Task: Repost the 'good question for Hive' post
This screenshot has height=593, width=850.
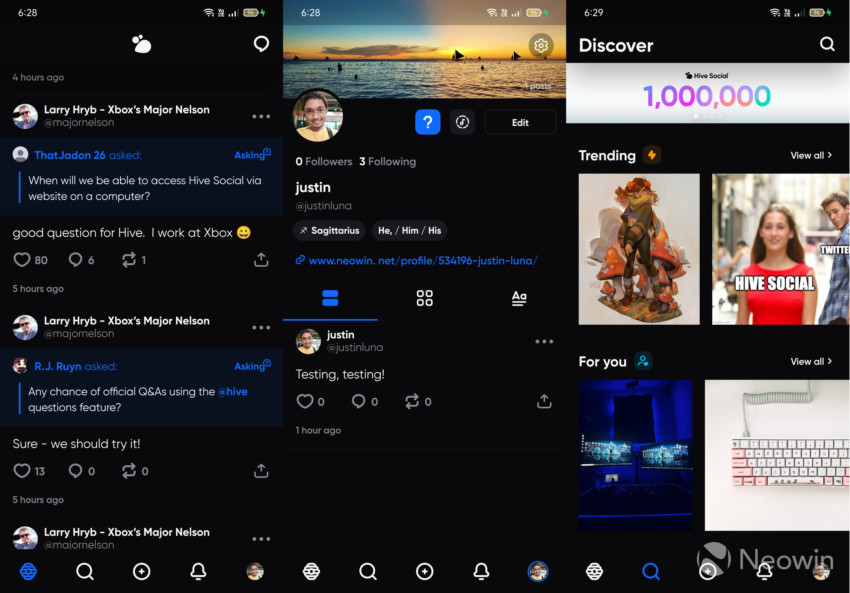Action: tap(129, 260)
